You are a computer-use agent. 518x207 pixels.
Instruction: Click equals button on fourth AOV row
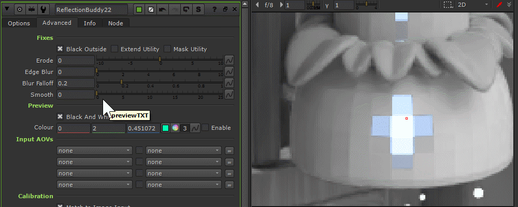click(229, 185)
